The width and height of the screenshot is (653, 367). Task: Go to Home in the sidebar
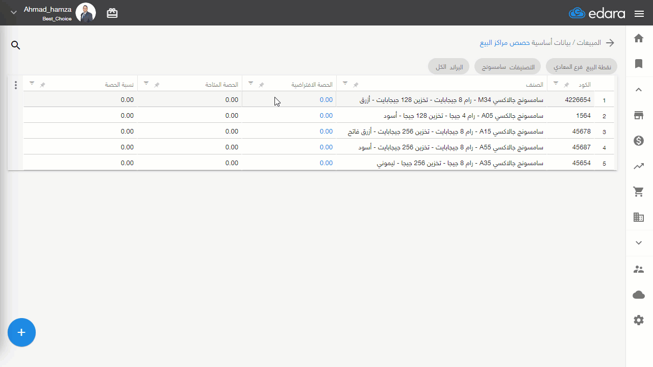(x=639, y=38)
